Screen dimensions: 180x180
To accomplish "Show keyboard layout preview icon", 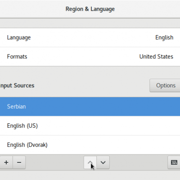I will pyautogui.click(x=174, y=162).
